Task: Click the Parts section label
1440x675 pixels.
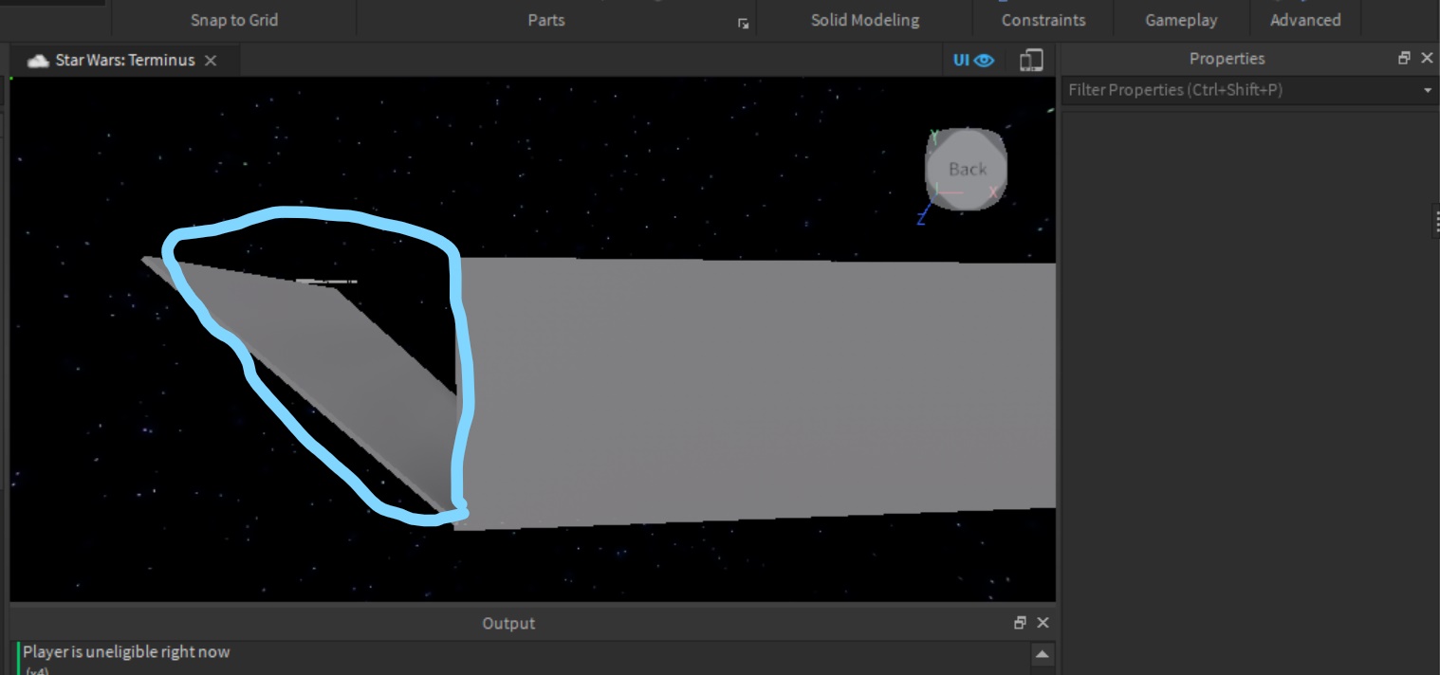Action: click(546, 20)
